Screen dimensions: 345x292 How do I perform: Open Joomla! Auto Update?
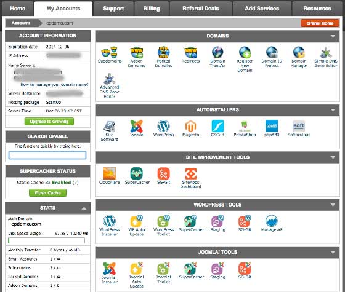click(x=136, y=275)
